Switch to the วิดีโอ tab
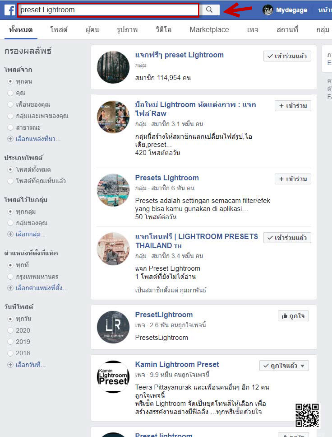 coord(163,29)
